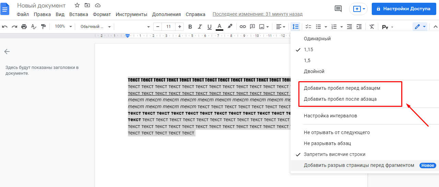
Task: Click the clear formatting icon
Action: pyautogui.click(x=372, y=27)
